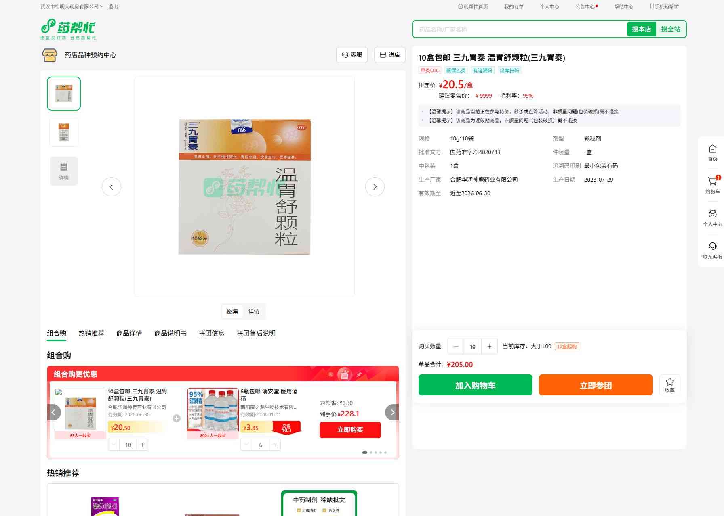Switch to 详情 view toggle under image
The height and width of the screenshot is (516, 724).
pyautogui.click(x=254, y=311)
